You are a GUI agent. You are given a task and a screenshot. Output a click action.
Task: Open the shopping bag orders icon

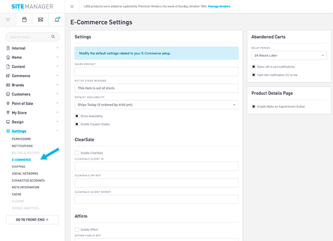click(x=24, y=19)
